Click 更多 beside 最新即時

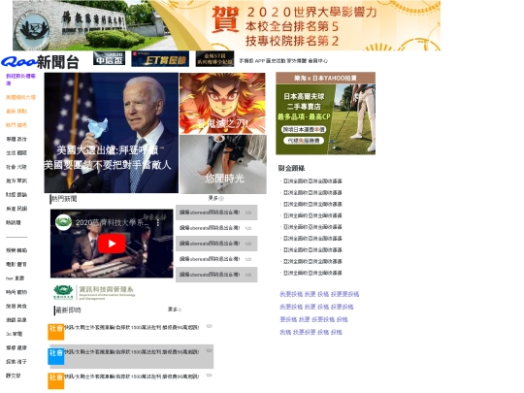(174, 310)
